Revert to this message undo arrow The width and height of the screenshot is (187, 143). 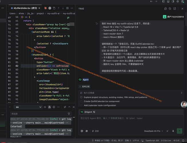point(96,23)
